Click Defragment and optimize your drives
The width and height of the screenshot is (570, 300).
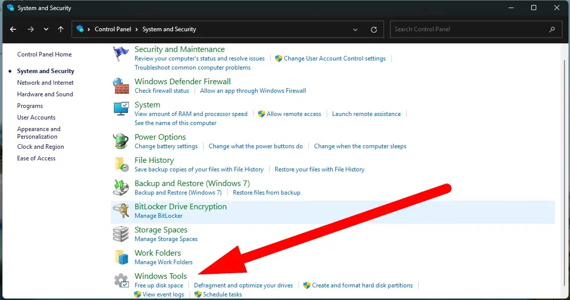pyautogui.click(x=243, y=285)
